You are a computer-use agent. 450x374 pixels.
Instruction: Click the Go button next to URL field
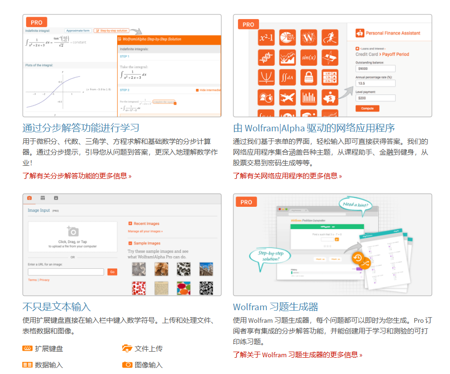click(x=112, y=272)
